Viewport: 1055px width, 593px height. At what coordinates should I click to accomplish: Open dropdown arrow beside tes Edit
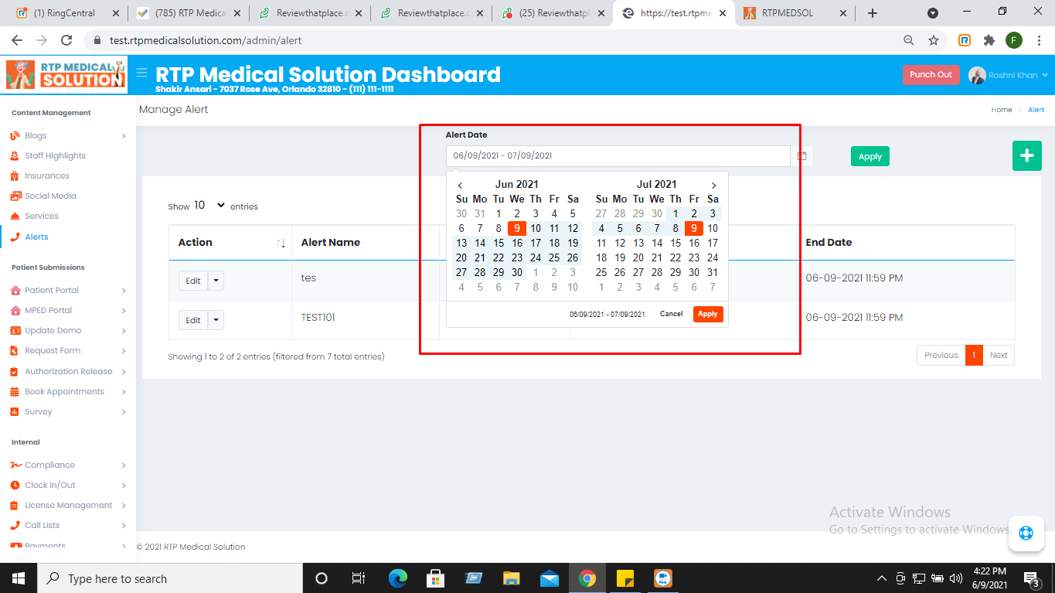(216, 281)
